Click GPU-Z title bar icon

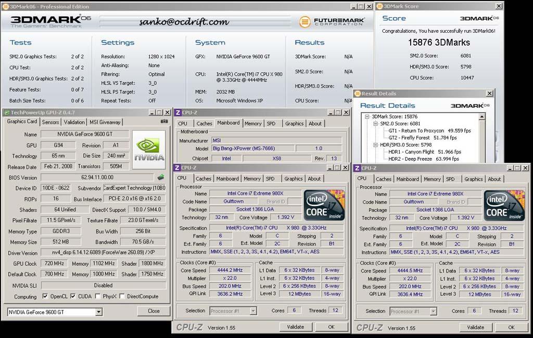[6, 112]
